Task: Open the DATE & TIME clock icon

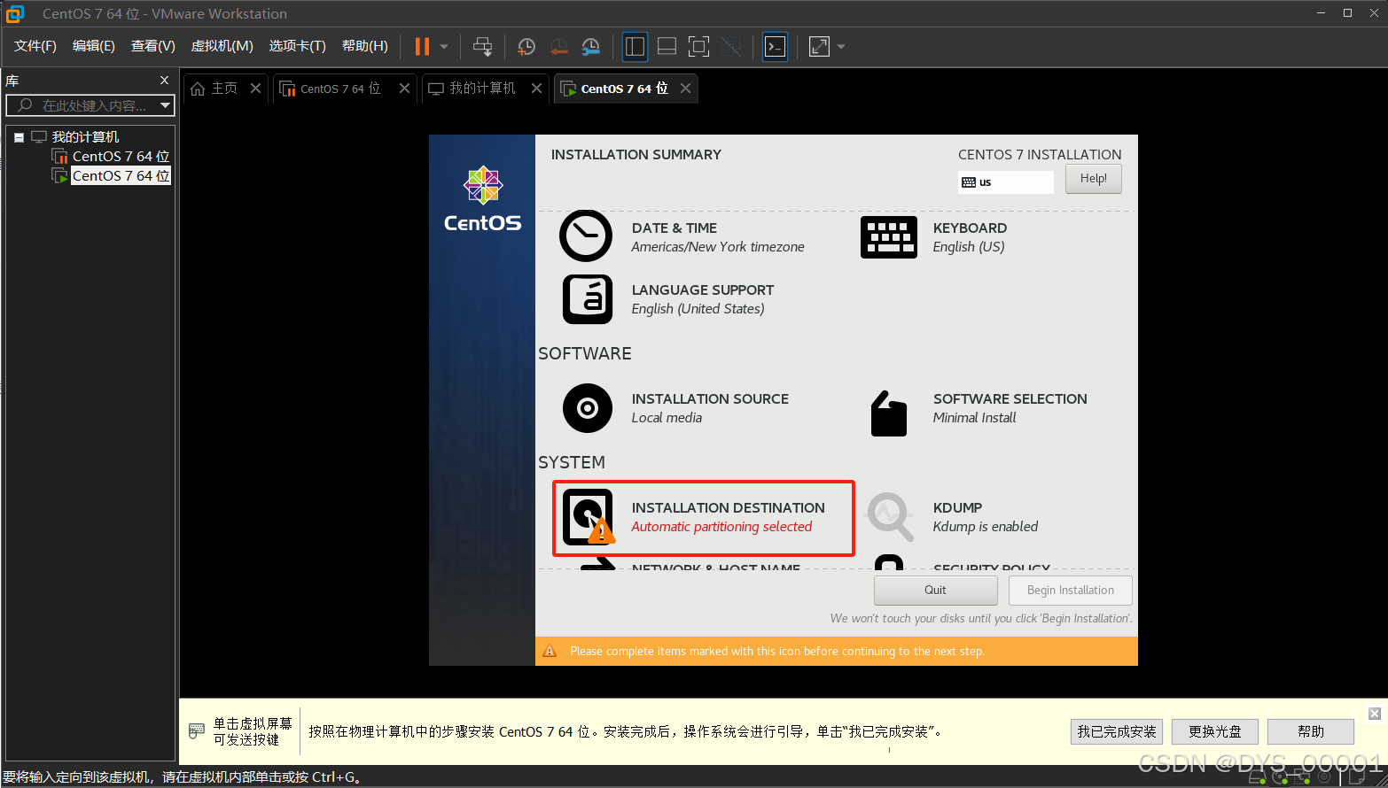Action: (586, 236)
